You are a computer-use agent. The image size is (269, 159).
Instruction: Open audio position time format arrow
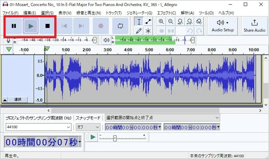point(80,142)
